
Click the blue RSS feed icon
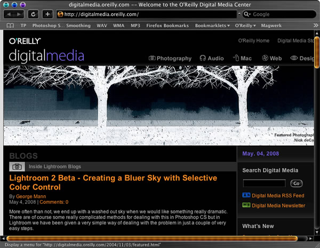246,195
